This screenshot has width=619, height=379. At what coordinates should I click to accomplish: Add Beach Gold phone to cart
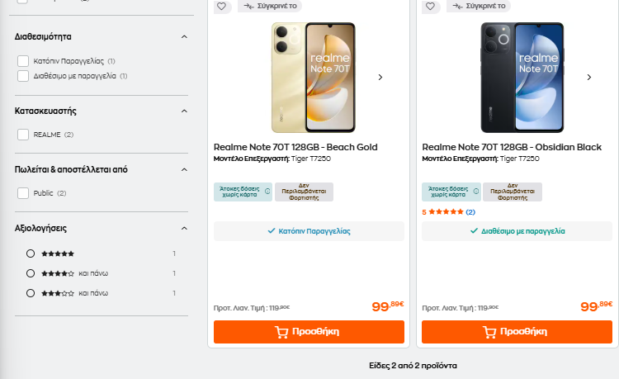[x=309, y=332]
